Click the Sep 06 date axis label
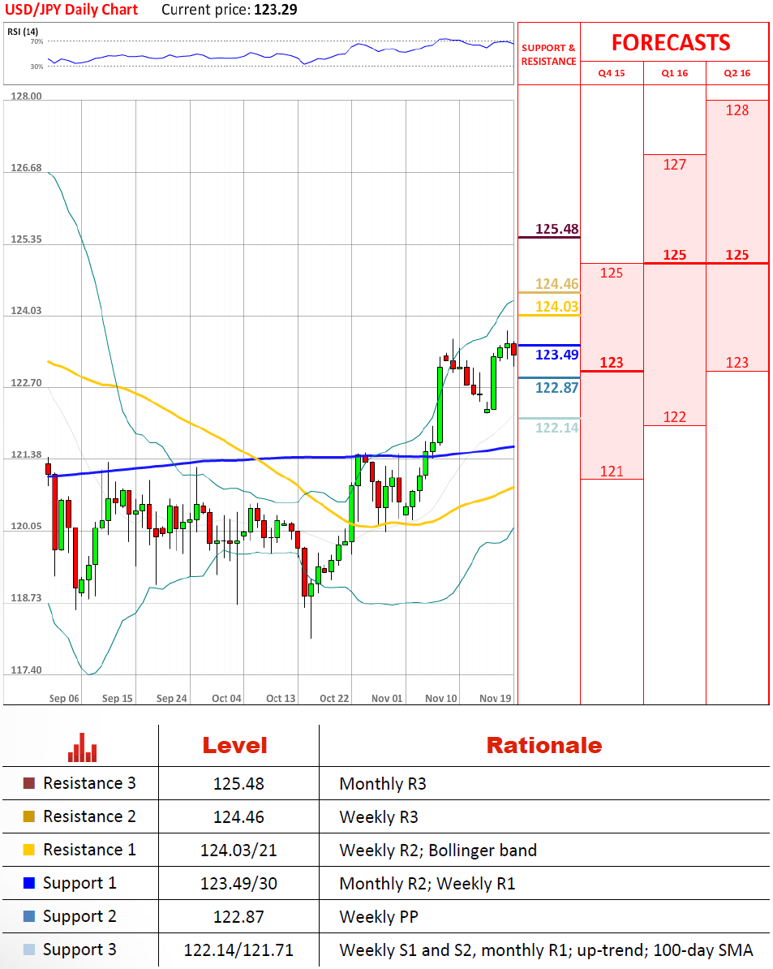The image size is (773, 969). [x=64, y=698]
